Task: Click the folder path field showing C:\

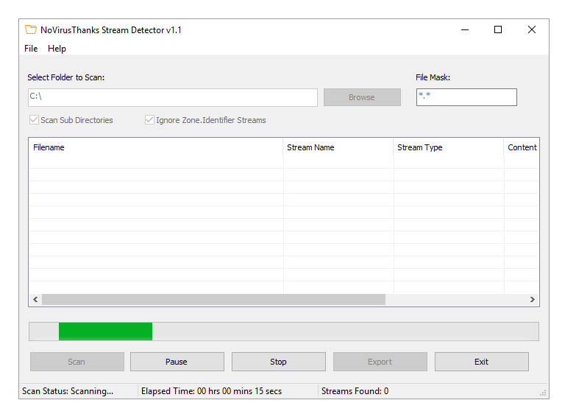Action: coord(173,97)
